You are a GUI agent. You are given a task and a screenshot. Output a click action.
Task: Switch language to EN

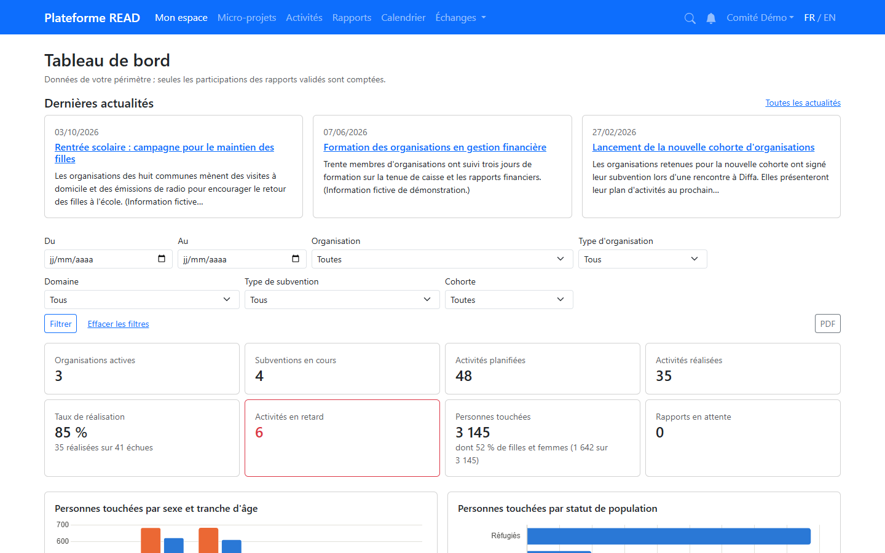tap(830, 18)
